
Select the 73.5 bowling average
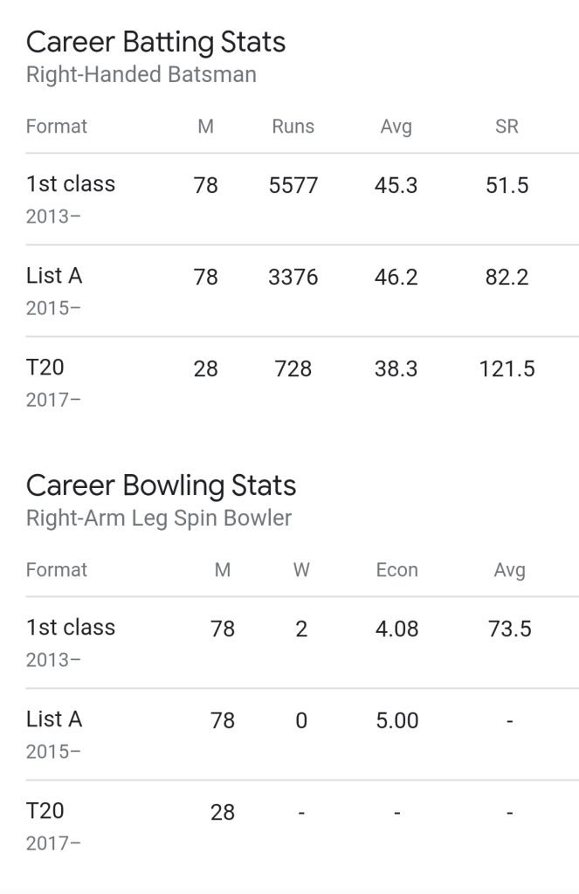pos(509,629)
